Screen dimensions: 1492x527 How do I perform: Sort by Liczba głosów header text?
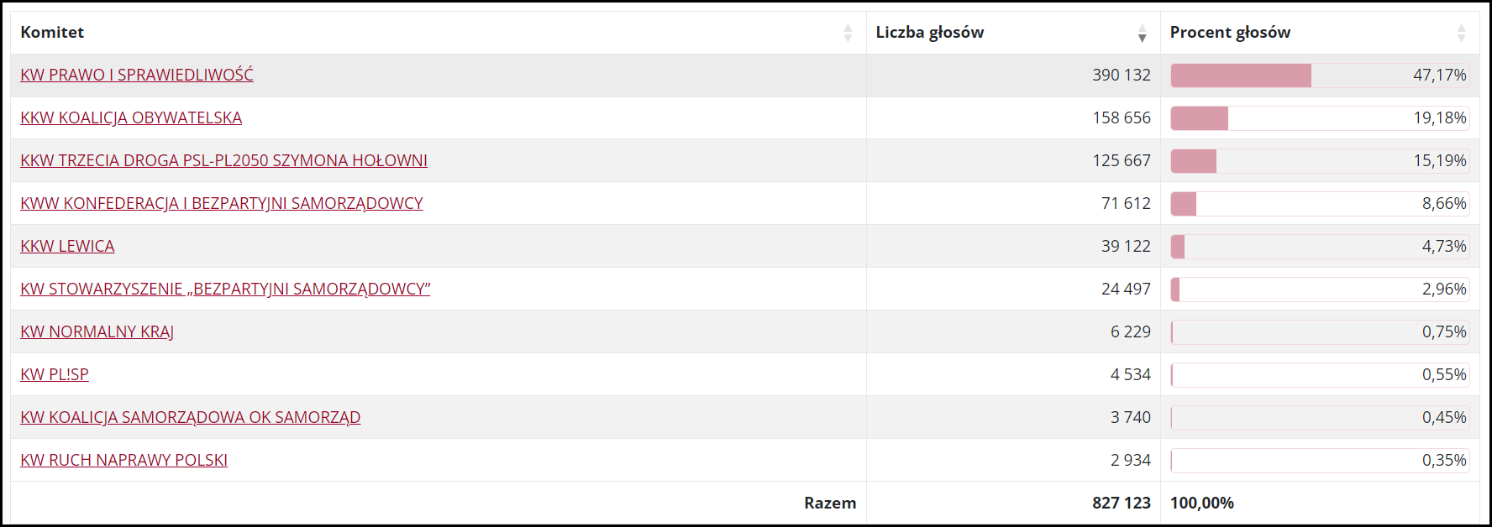[929, 33]
